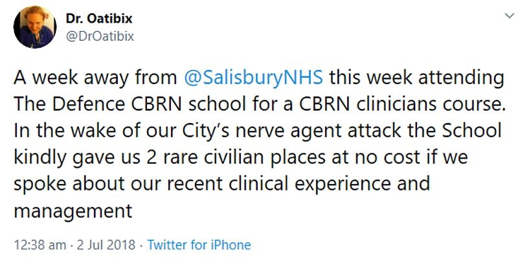Click the 12:38 am timestamp
This screenshot has width=518, height=261.
coord(39,245)
